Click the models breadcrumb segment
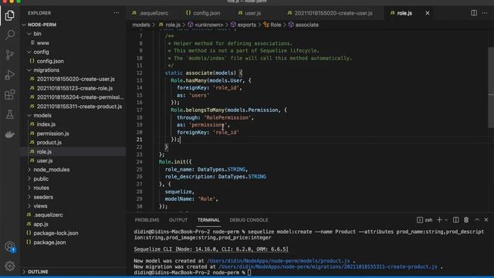Image resolution: width=494 pixels, height=278 pixels. tap(141, 25)
